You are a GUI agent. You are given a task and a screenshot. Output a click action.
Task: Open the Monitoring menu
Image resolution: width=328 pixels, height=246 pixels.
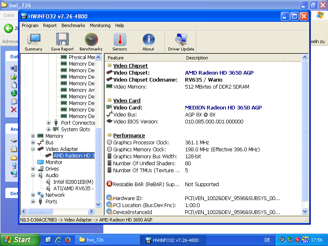(x=100, y=25)
